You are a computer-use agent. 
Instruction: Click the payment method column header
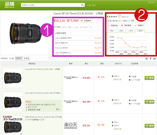[118, 64]
